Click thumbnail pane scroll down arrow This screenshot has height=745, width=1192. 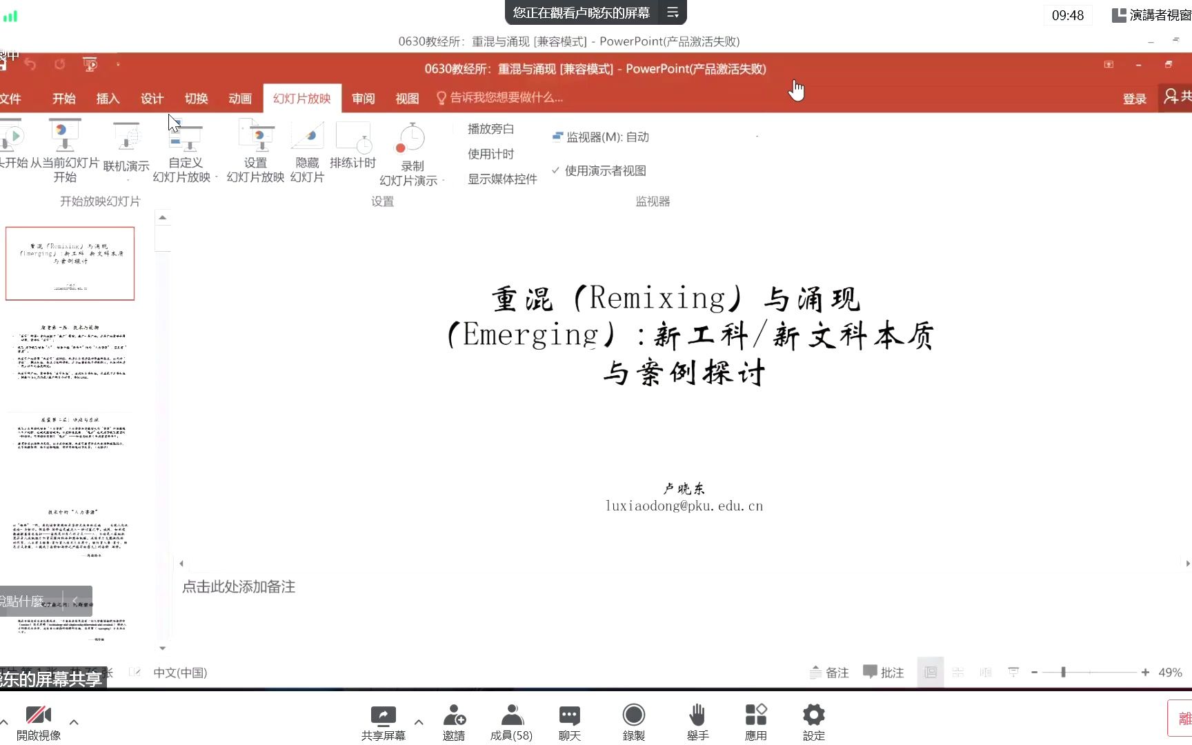point(163,648)
